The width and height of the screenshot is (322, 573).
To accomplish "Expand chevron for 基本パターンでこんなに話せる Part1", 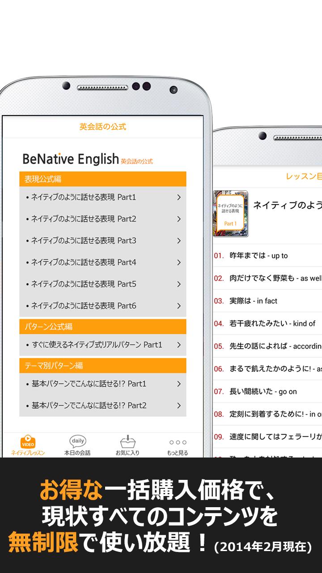I will point(179,384).
